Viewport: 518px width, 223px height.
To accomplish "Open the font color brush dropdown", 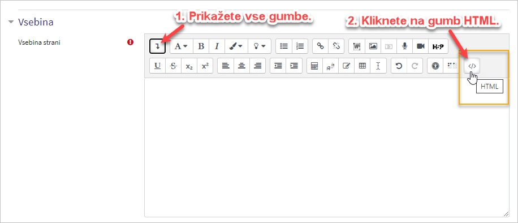I will [x=236, y=46].
